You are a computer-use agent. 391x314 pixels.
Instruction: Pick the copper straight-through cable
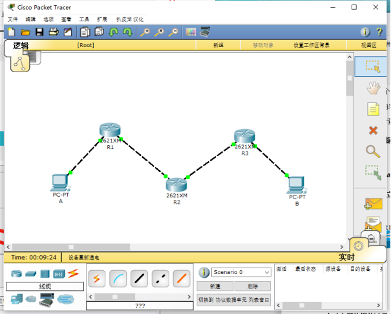pos(139,279)
